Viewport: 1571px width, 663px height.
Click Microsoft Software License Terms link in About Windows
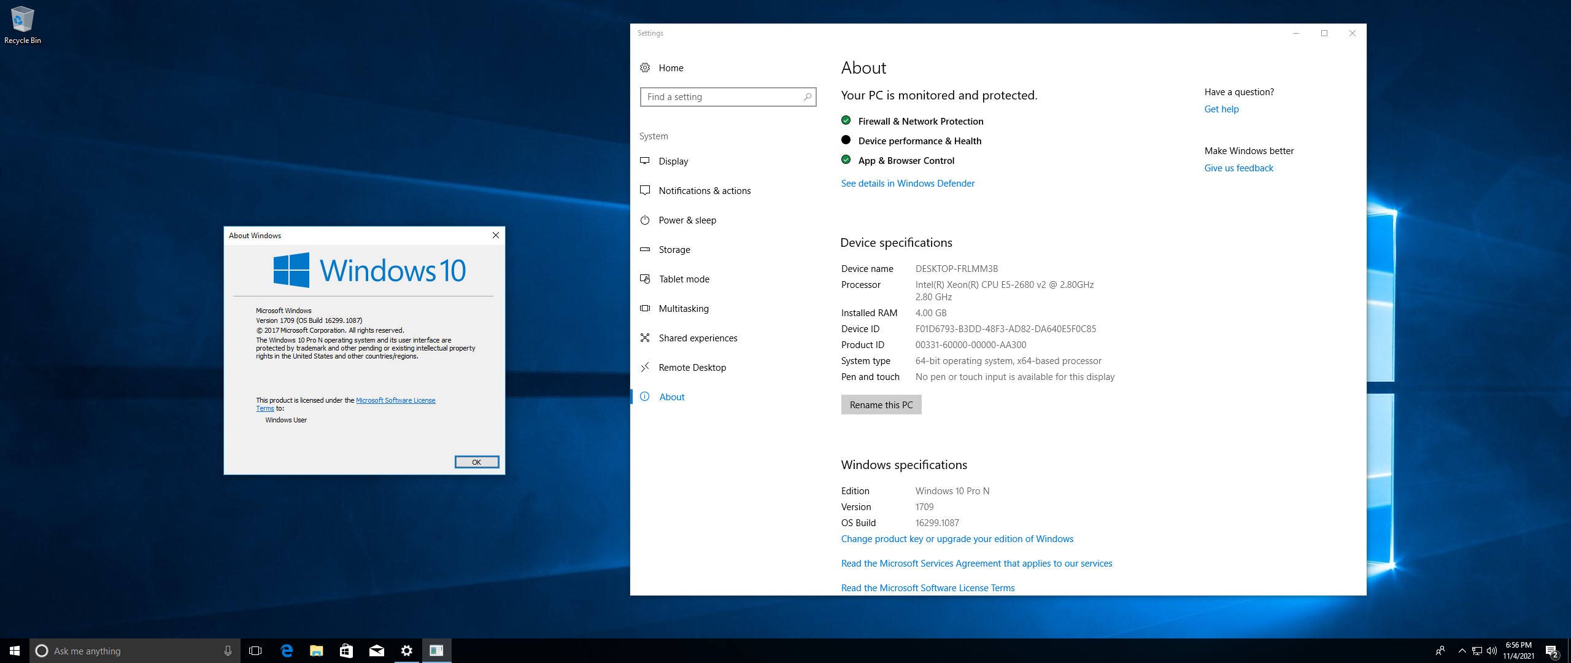coord(396,400)
